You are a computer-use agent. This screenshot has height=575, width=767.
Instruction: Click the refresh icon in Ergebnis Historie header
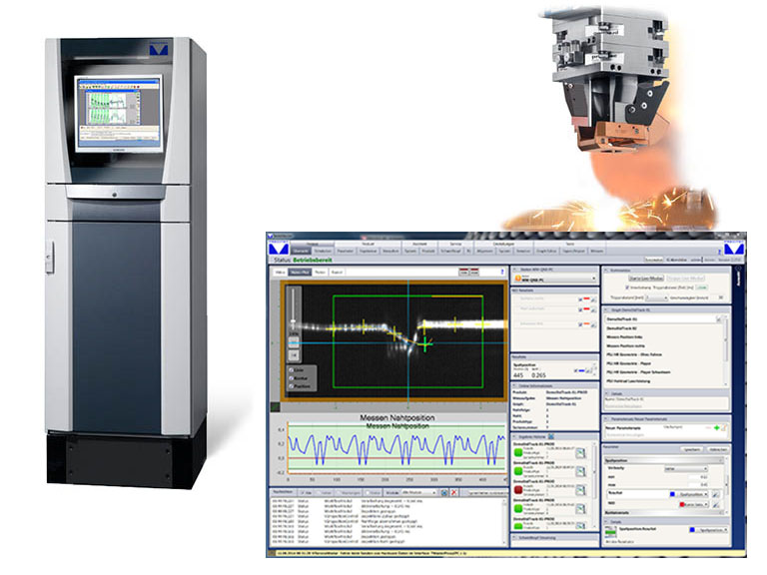point(551,436)
